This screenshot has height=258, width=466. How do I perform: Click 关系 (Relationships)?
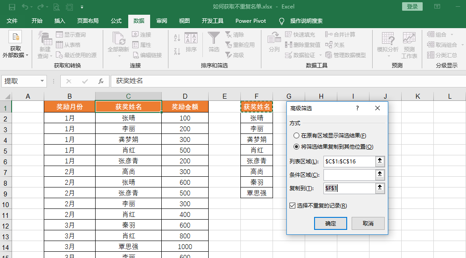(x=335, y=45)
